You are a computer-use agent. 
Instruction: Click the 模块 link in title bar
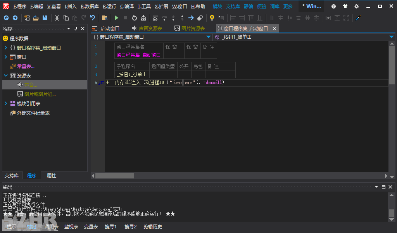217,7
